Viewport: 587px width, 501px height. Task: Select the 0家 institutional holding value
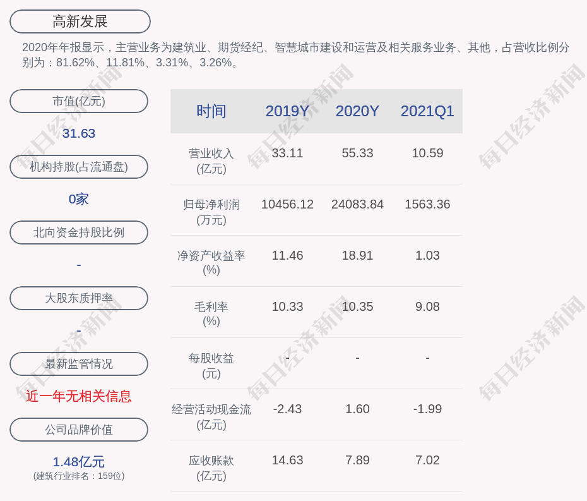(x=79, y=199)
